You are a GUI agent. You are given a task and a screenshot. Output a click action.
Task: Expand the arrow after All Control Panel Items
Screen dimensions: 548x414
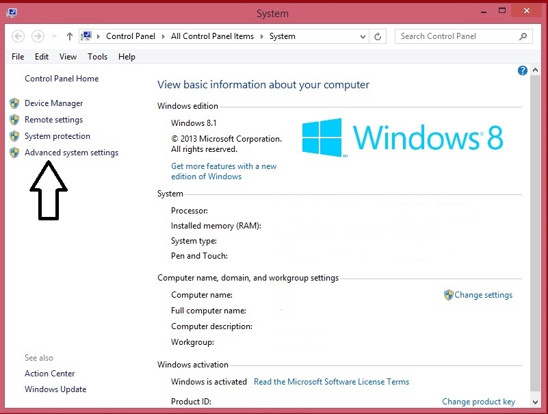pyautogui.click(x=261, y=36)
